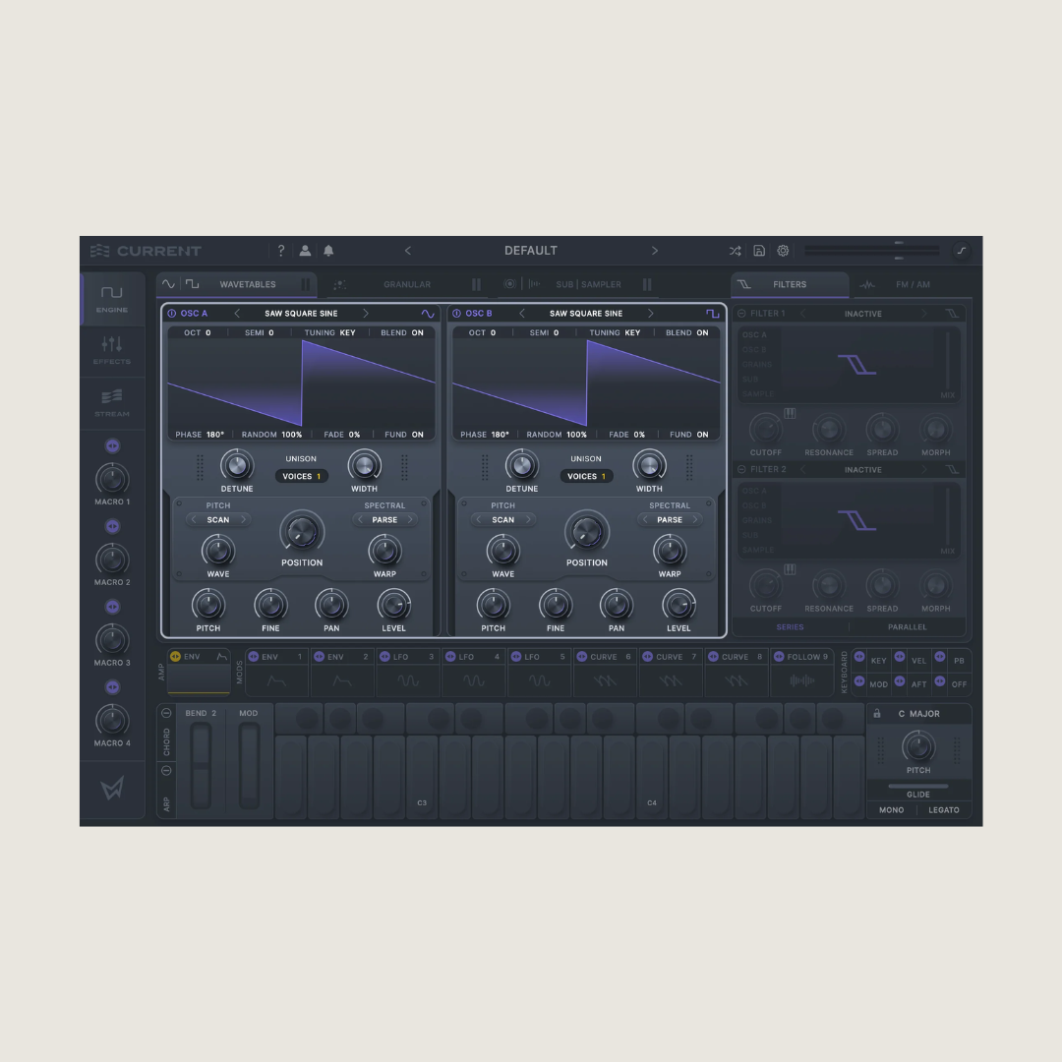
Task: Click the output curve icon at top right
Action: pyautogui.click(x=961, y=251)
